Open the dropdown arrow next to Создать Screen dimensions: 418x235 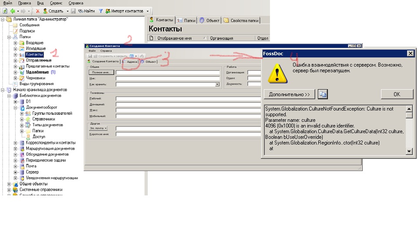[x=67, y=11]
